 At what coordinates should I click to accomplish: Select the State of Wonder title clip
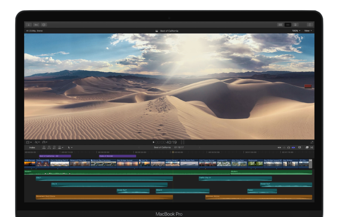coord(117,156)
